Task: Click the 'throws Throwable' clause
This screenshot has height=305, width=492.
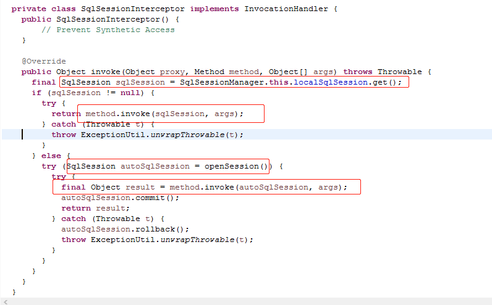Action: [383, 72]
